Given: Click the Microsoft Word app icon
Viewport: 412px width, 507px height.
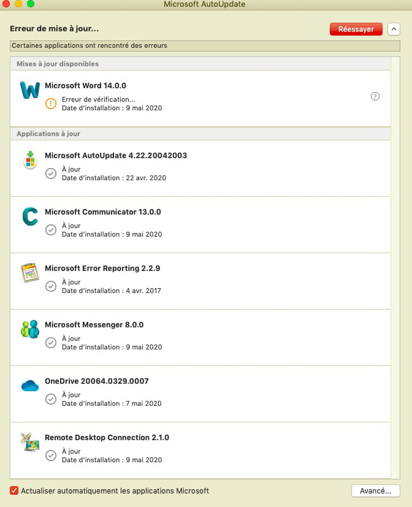Looking at the screenshot, I should 30,90.
